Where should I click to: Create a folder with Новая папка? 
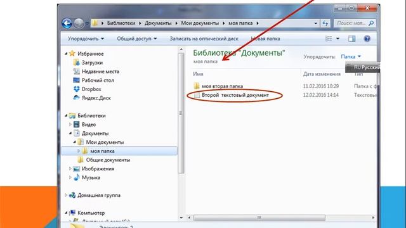265,39
